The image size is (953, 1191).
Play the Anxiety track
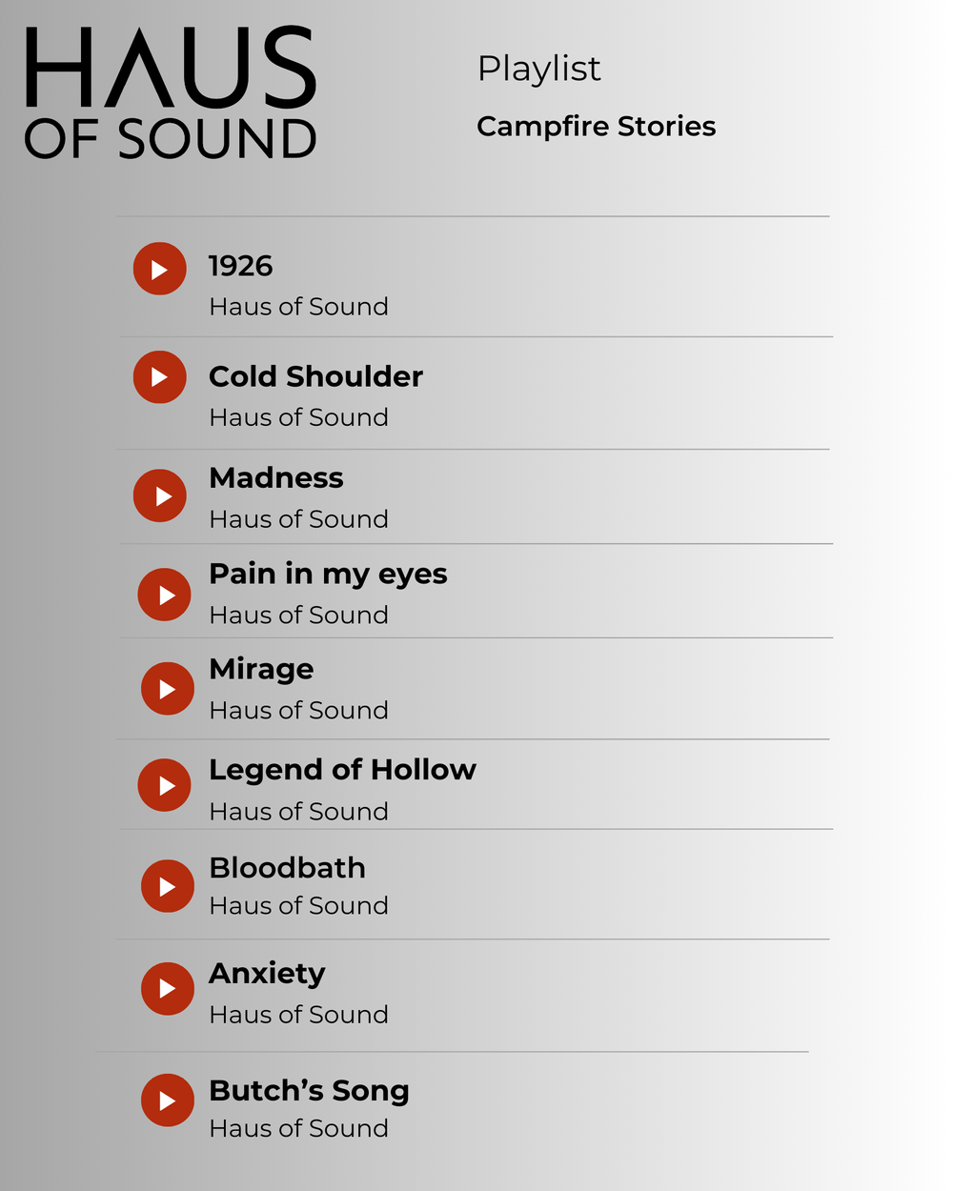pos(167,988)
